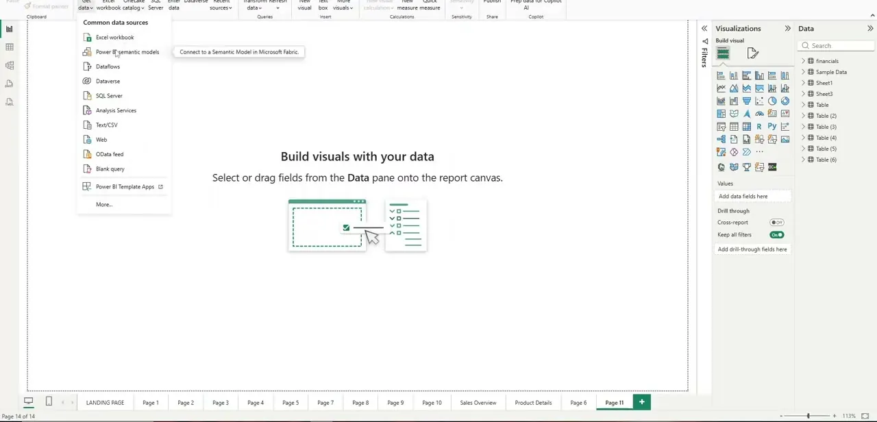This screenshot has width=877, height=422.
Task: Open Power BI Template Apps link
Action: (123, 187)
